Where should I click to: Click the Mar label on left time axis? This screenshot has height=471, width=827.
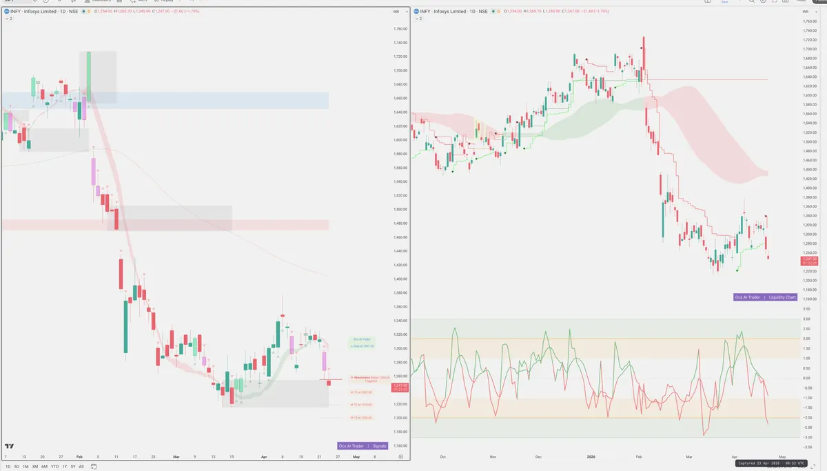[x=176, y=457]
